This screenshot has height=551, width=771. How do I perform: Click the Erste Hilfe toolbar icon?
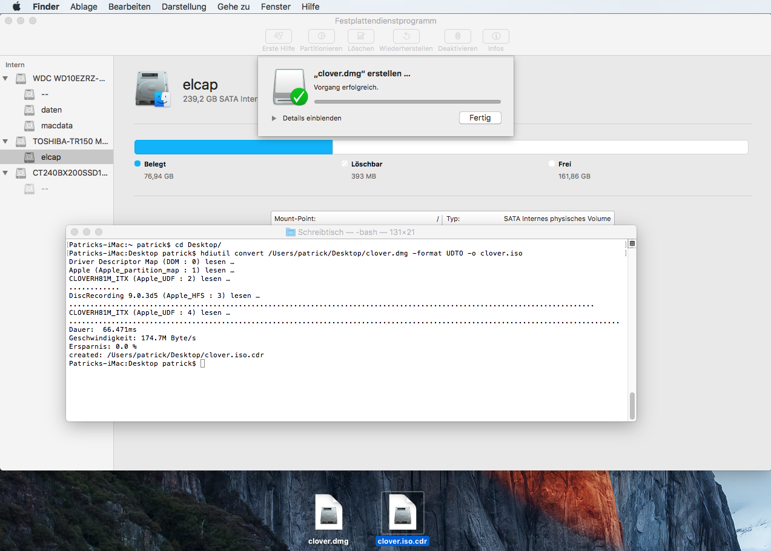(x=278, y=36)
